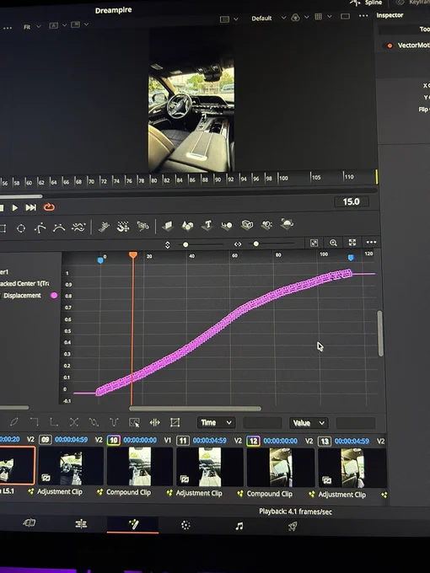Viewport: 430px width, 573px height.
Task: Adjust the vertical zoom slider in spline editor
Action: [x=185, y=244]
